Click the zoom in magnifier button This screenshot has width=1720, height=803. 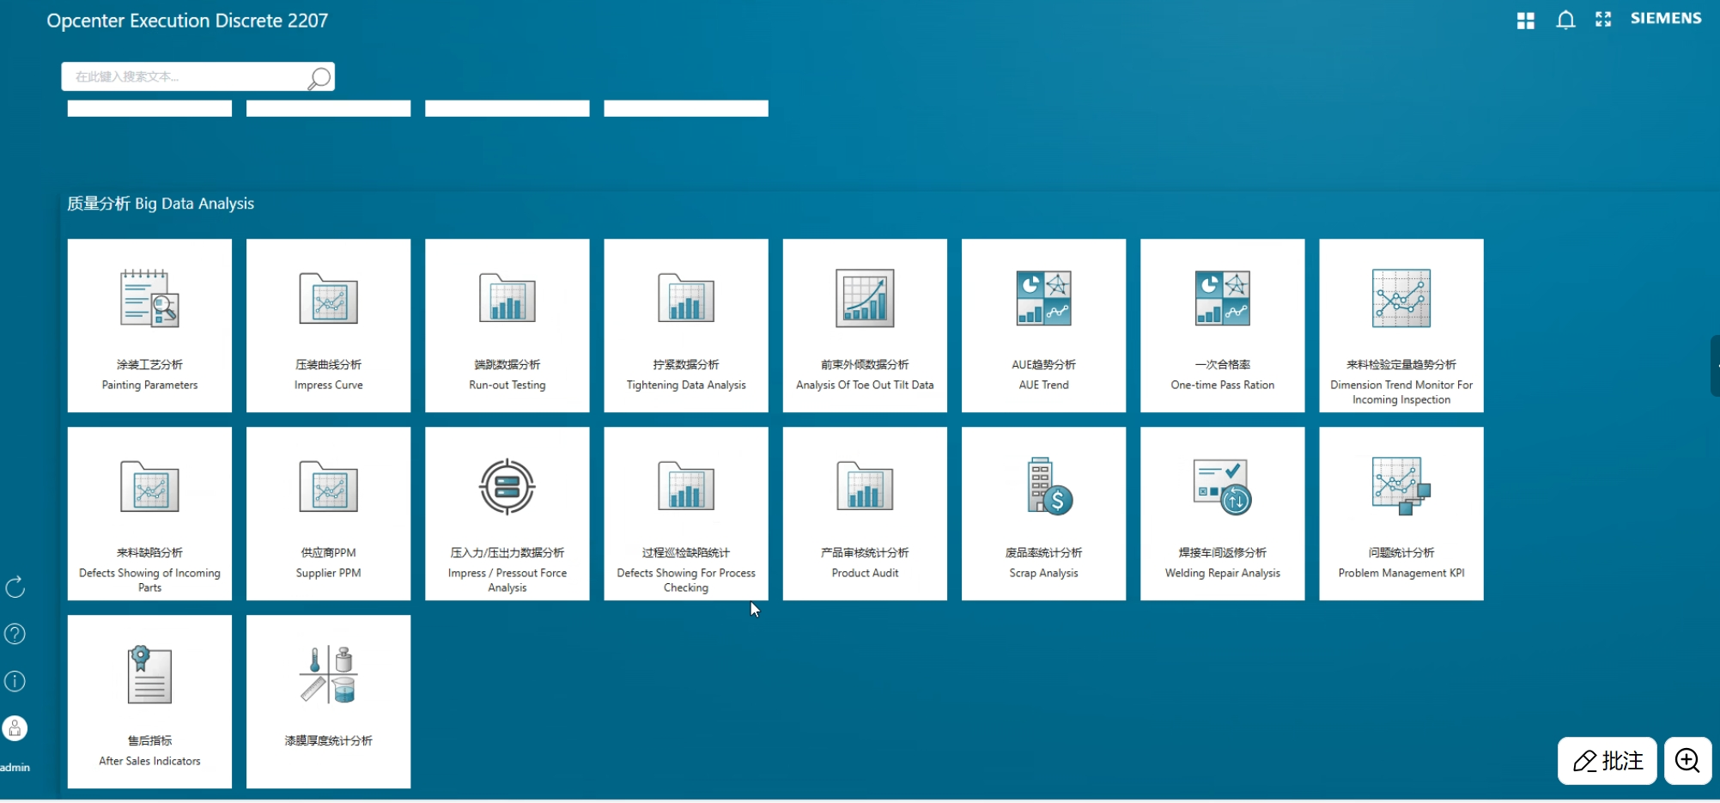1687,761
